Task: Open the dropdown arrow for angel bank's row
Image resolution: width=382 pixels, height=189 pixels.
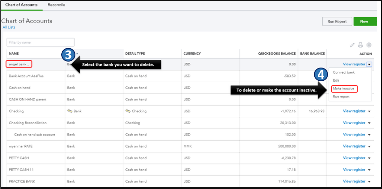Action: tap(369, 65)
